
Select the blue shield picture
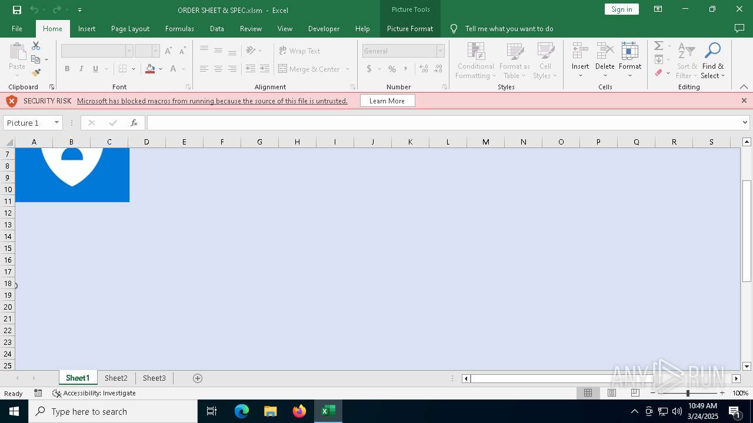(x=72, y=174)
